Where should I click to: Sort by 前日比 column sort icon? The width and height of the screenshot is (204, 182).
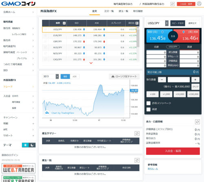(x=137, y=23)
